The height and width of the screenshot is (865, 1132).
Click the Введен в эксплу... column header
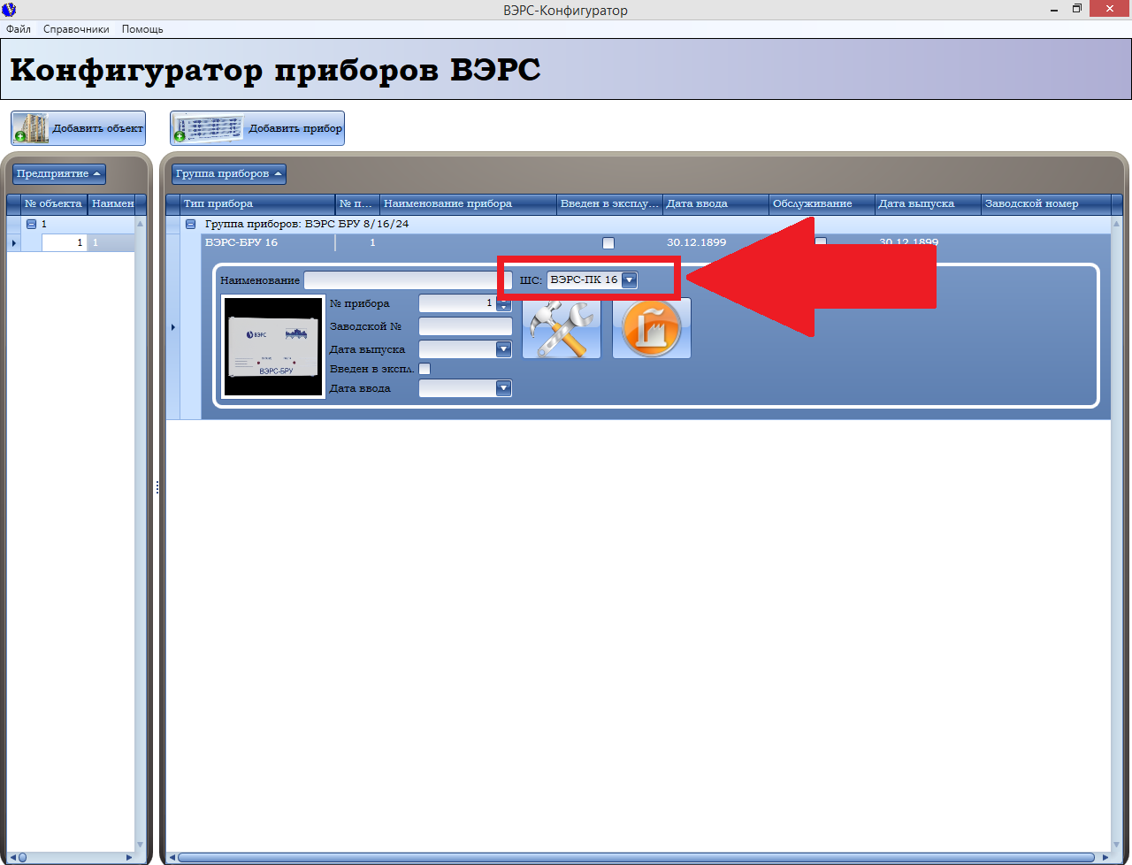click(x=609, y=203)
